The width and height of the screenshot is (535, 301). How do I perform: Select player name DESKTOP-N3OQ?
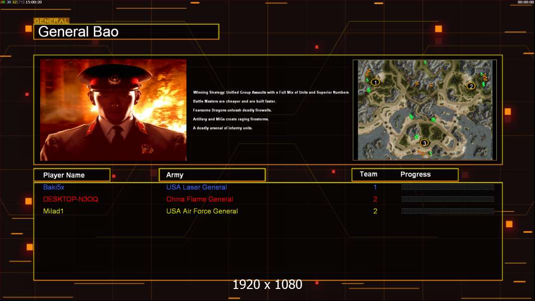pyautogui.click(x=71, y=199)
